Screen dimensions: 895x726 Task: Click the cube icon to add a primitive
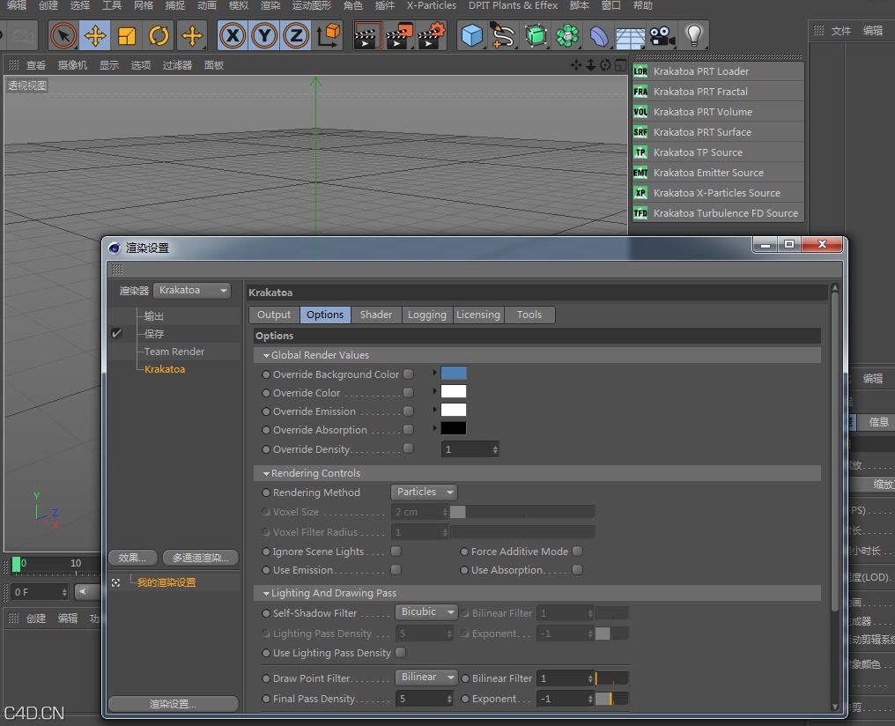[x=470, y=35]
